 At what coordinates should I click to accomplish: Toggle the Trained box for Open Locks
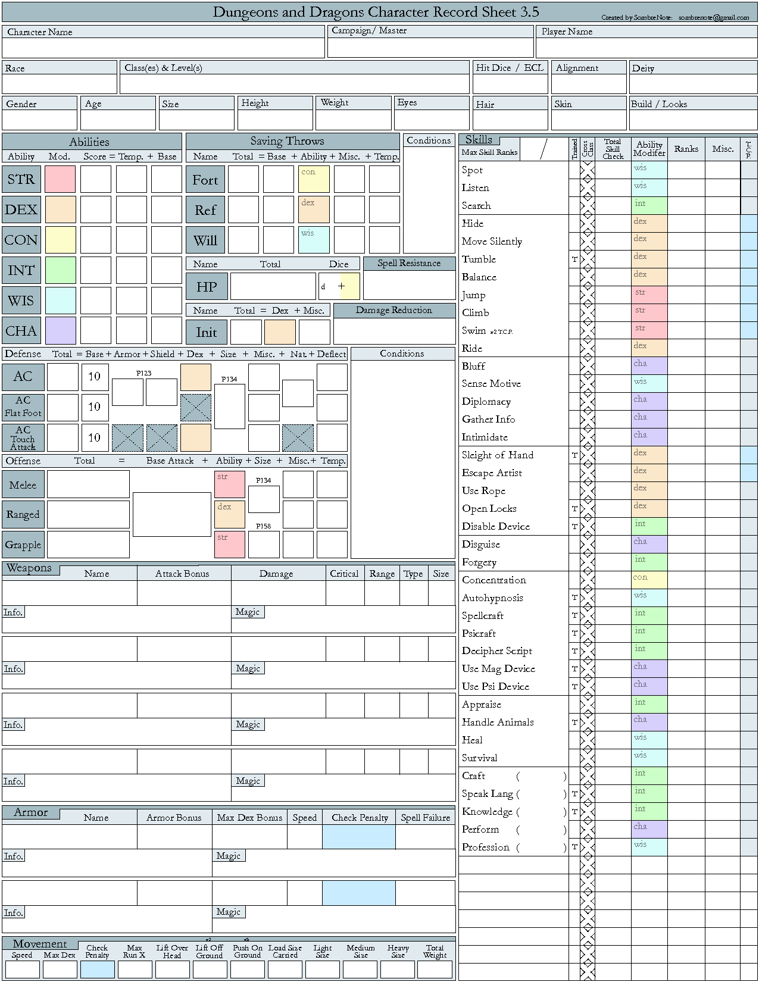tap(574, 508)
